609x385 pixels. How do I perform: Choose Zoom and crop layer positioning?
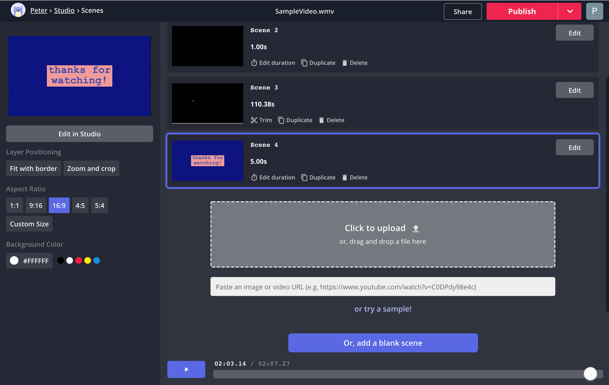coord(91,168)
